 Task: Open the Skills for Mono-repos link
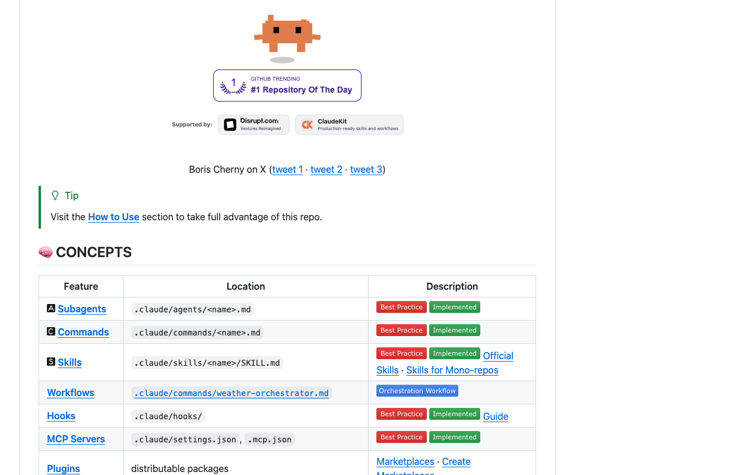point(452,370)
